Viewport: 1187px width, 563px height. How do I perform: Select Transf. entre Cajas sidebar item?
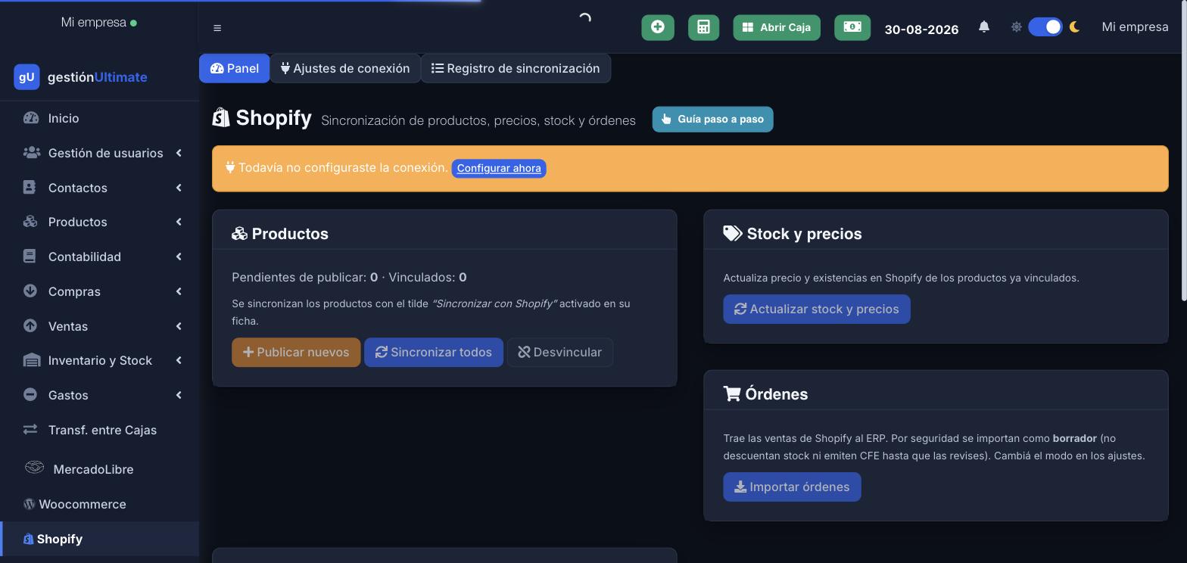(x=99, y=430)
